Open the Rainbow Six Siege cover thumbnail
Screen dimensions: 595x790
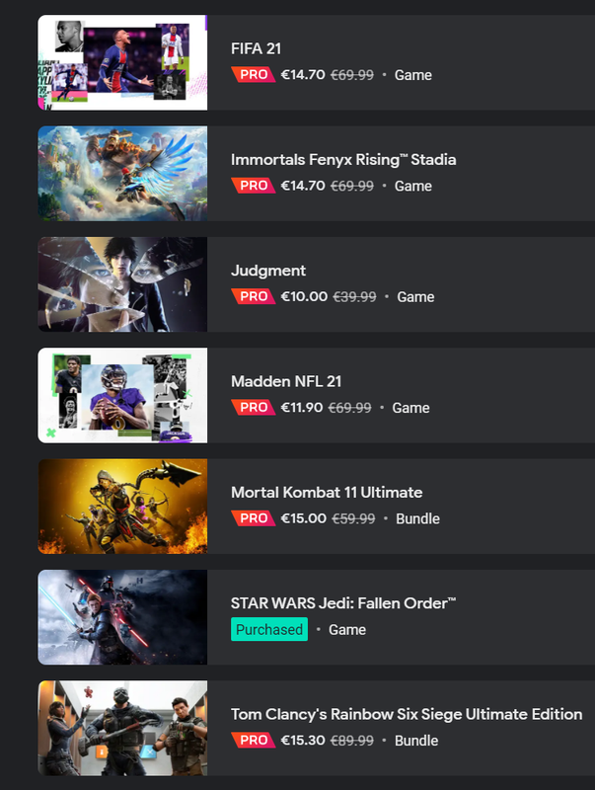click(122, 728)
